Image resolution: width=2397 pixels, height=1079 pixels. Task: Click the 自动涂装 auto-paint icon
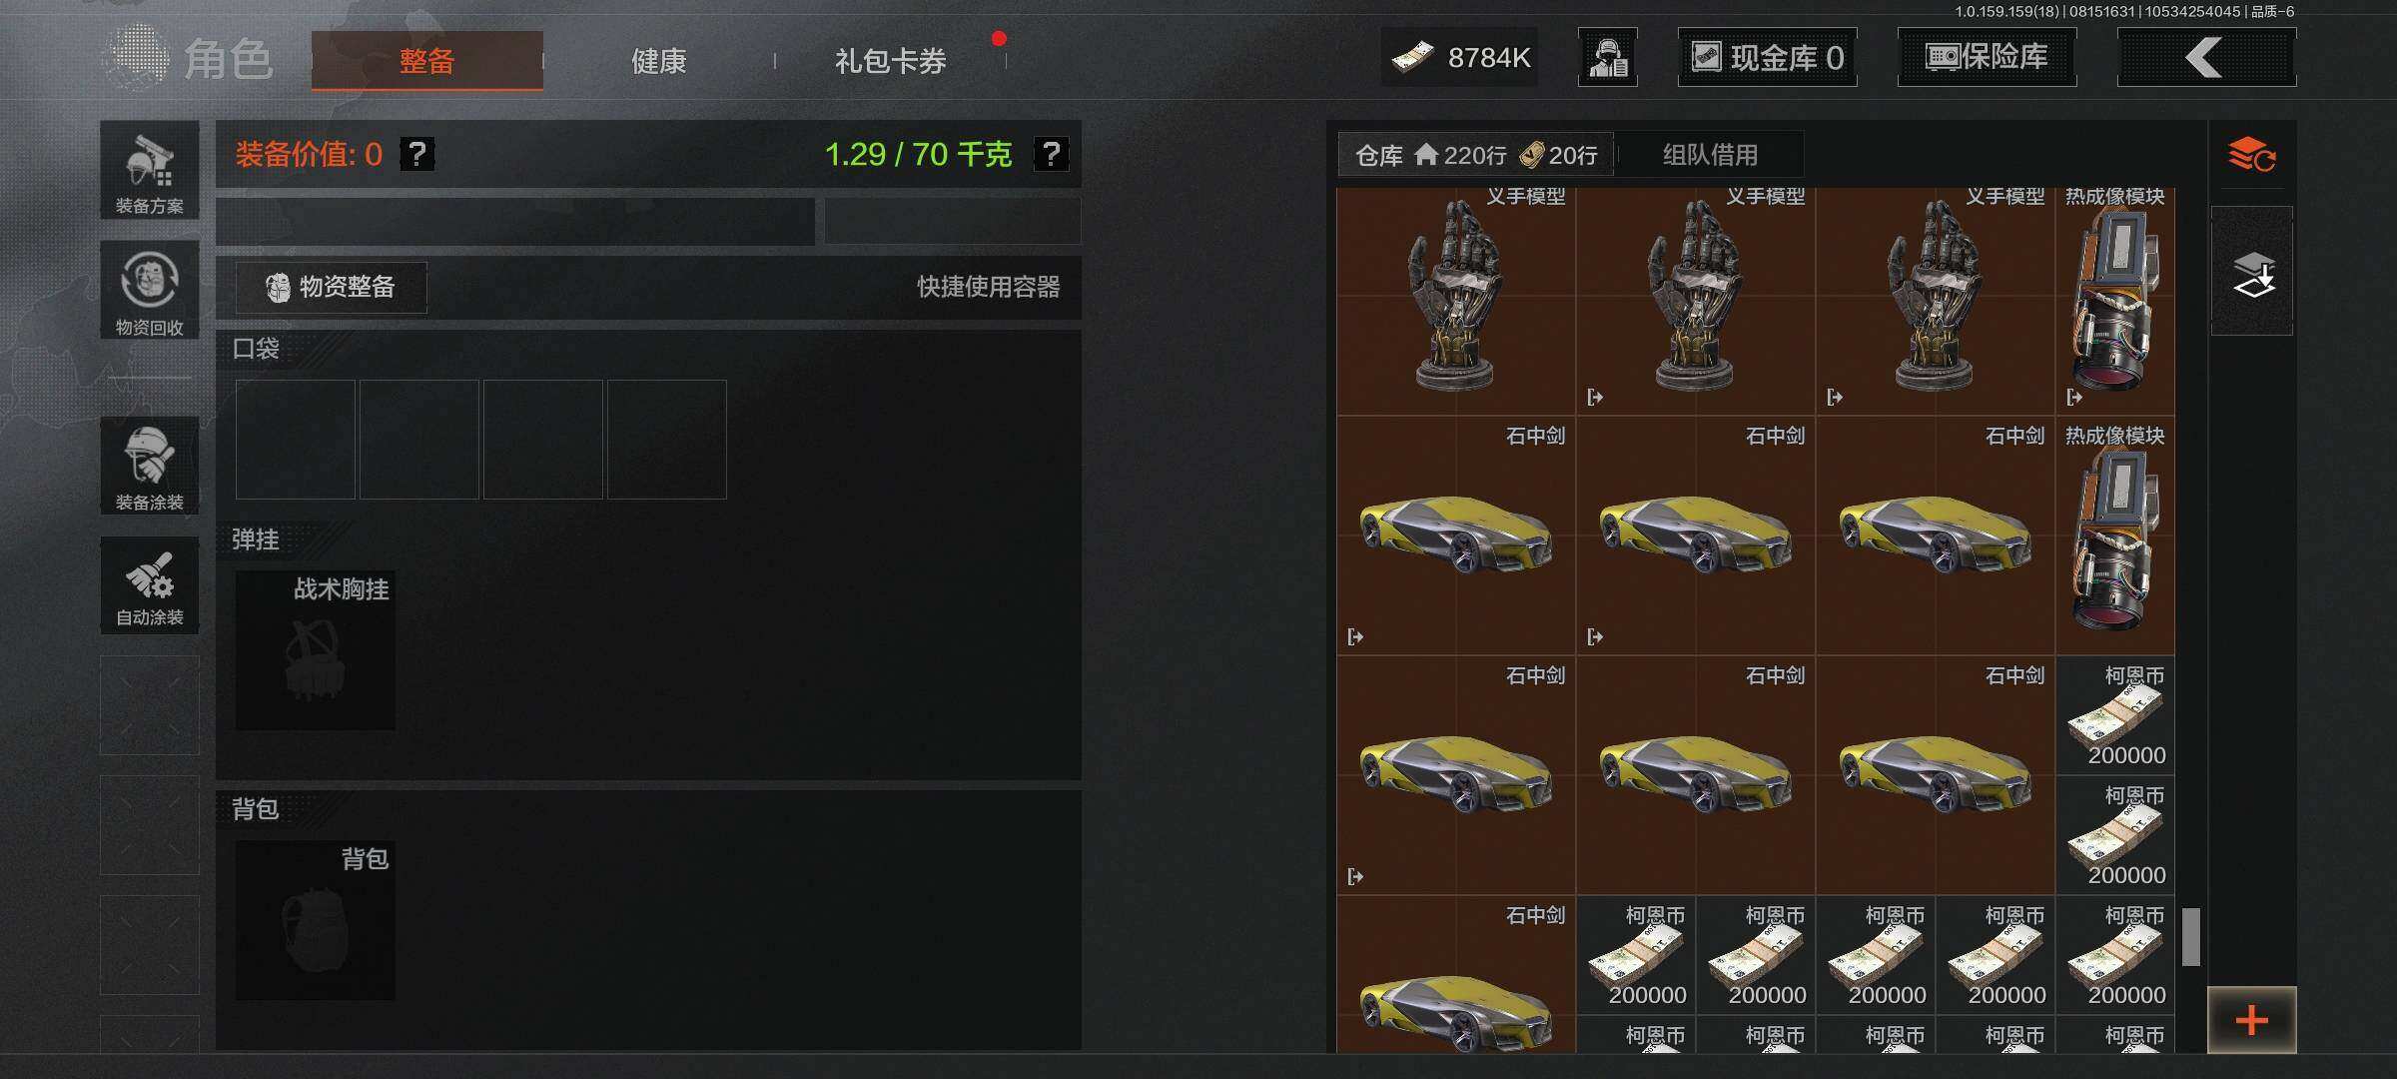point(149,584)
